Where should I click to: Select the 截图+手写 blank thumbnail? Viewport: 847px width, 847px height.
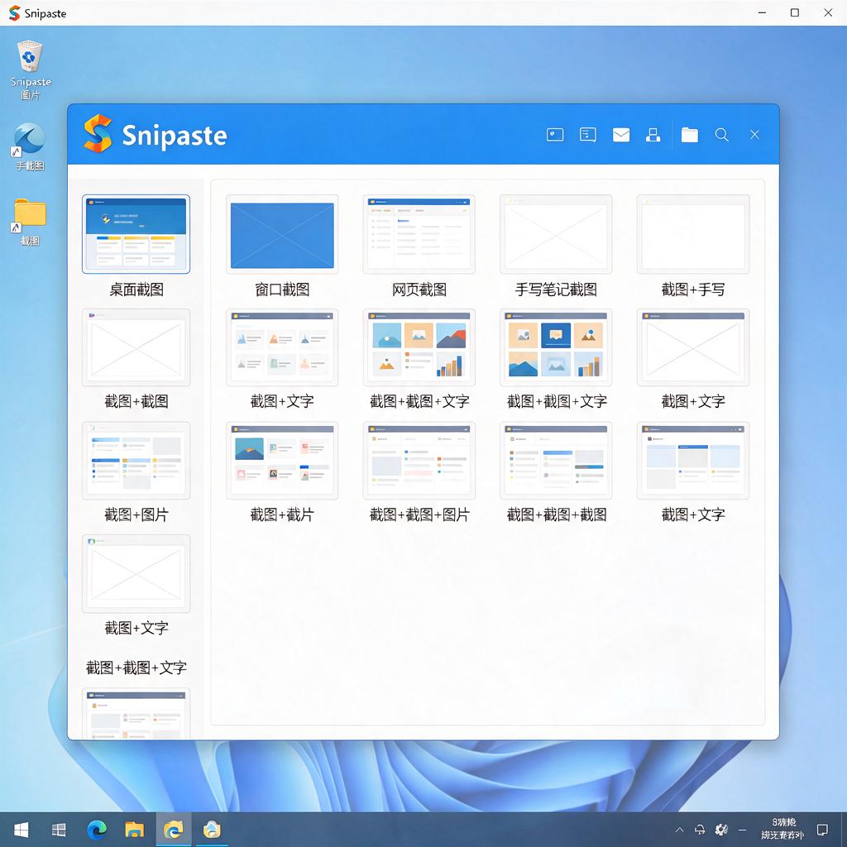coord(693,234)
